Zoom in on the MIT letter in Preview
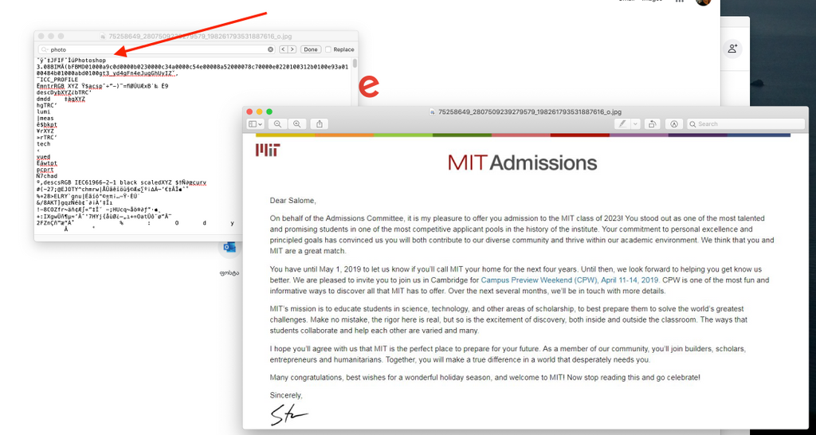816x435 pixels. click(x=296, y=123)
